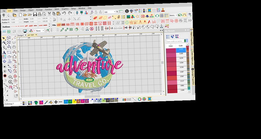Save design with floppy disk icon
Image resolution: width=261 pixels, height=139 pixels.
[35, 14]
